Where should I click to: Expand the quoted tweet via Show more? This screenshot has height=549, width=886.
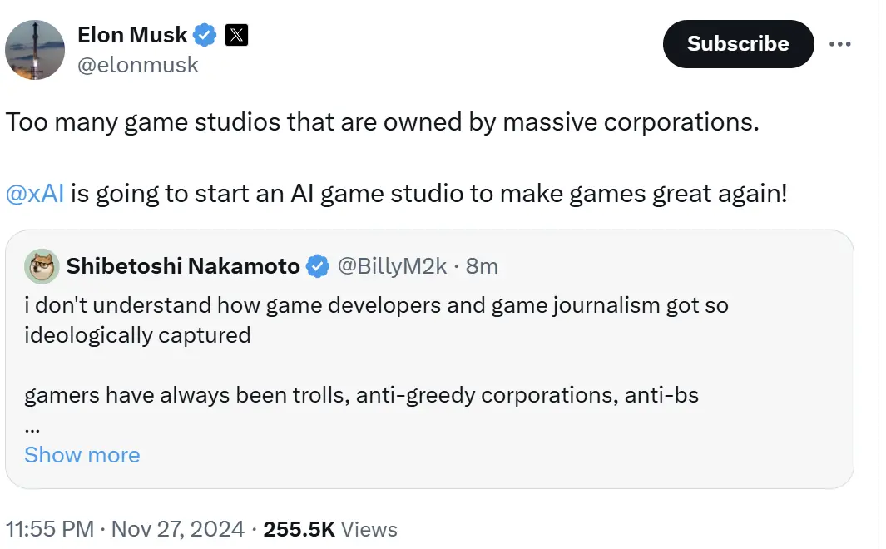pyautogui.click(x=82, y=454)
